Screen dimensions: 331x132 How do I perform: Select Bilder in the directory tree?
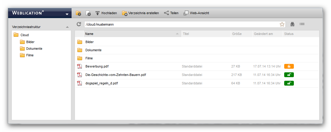point(27,42)
